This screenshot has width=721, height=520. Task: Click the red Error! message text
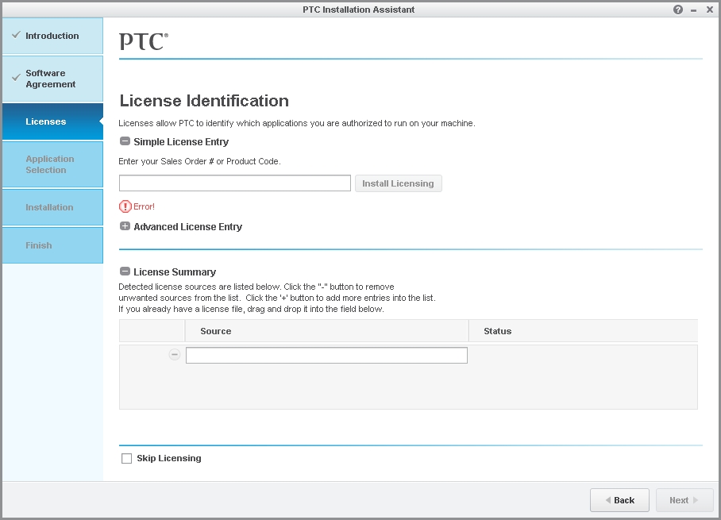144,206
